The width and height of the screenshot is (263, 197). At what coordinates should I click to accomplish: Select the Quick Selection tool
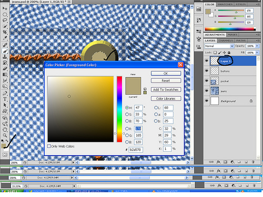pos(5,26)
